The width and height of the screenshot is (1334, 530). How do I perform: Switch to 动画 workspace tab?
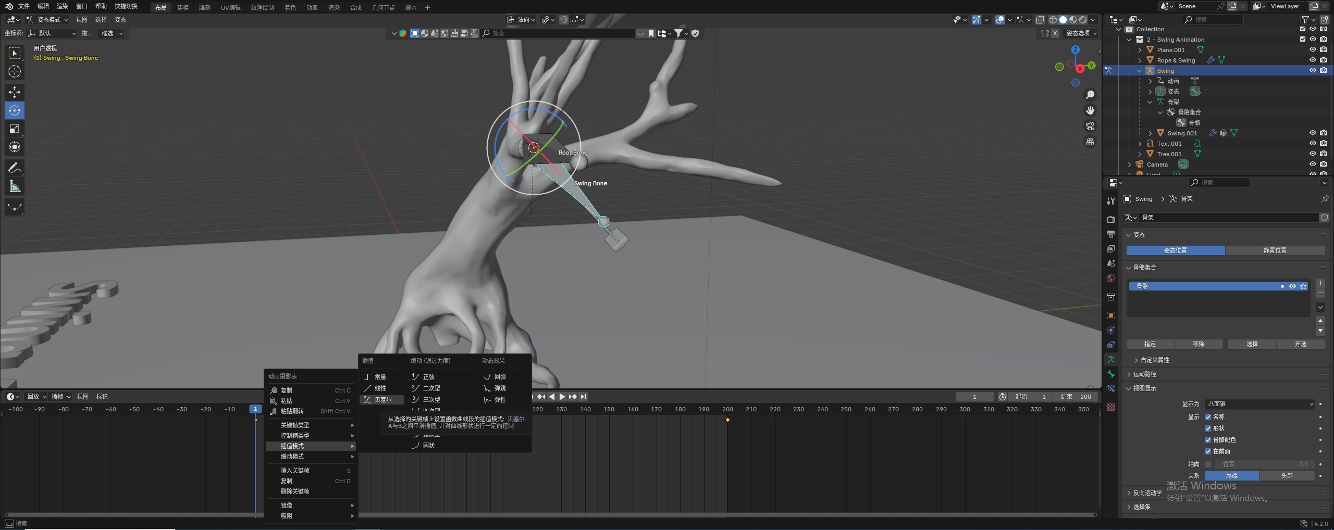tap(312, 7)
